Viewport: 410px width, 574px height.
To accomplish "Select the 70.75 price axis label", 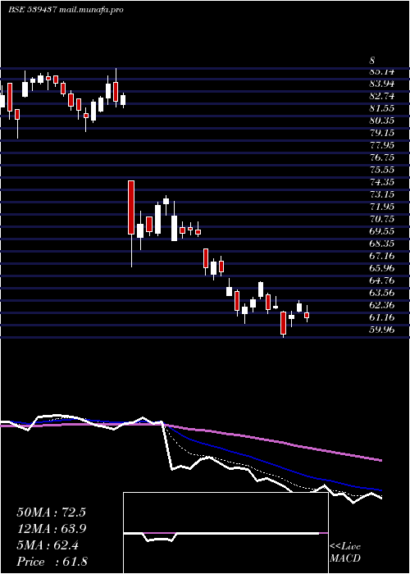I will click(x=382, y=219).
